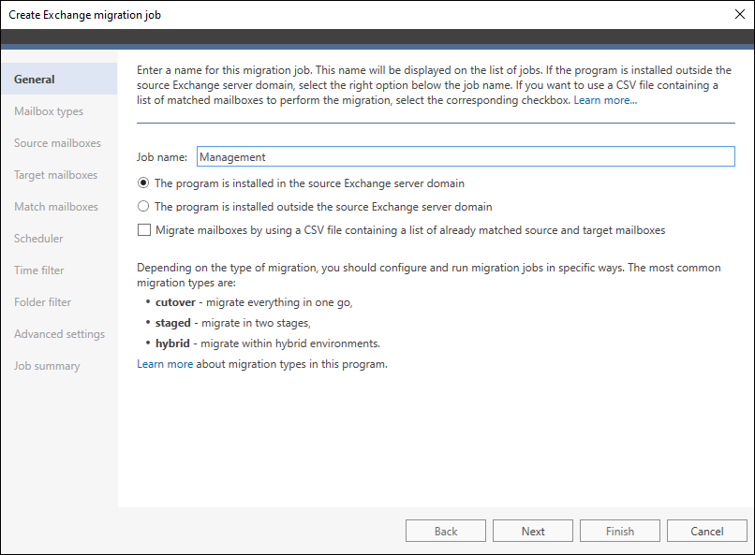Select installed in source Exchange domain option
Image resolution: width=755 pixels, height=555 pixels.
143,183
